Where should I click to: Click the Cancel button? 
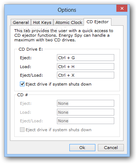111,148
